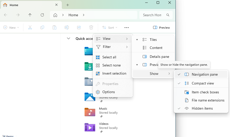Open the See more three-dots menu
Screen dimensions: 230x137
click(126, 28)
